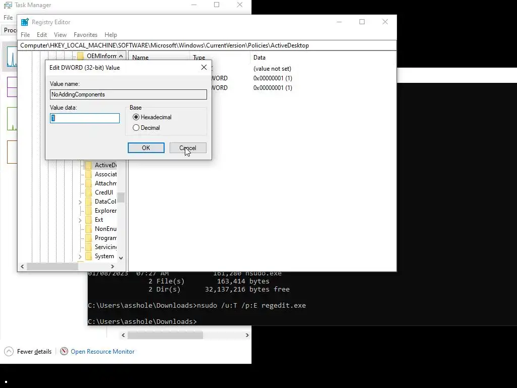Click the Resource Monitor gauge icon
This screenshot has height=388, width=517.
point(64,352)
